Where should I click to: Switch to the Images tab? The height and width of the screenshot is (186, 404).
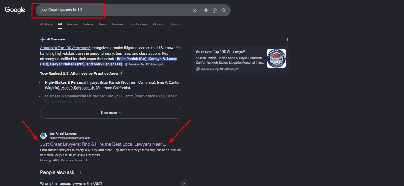(72, 24)
